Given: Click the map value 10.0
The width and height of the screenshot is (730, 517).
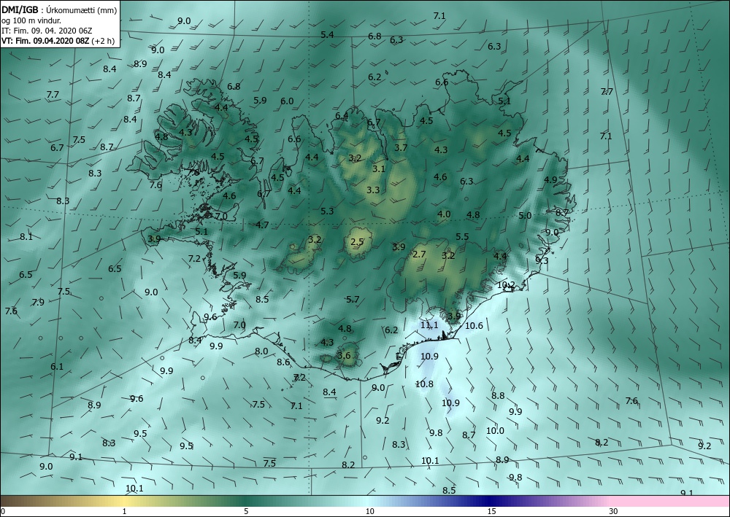Looking at the screenshot, I should pyautogui.click(x=495, y=430).
